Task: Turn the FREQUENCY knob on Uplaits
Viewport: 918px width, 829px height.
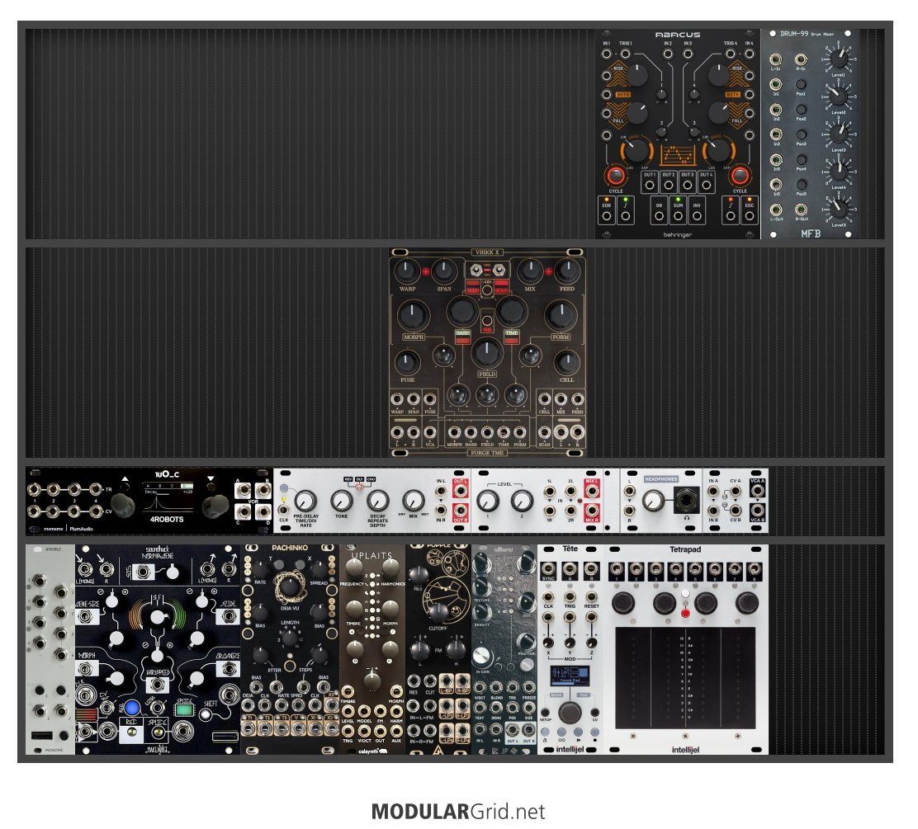Action: point(353,567)
